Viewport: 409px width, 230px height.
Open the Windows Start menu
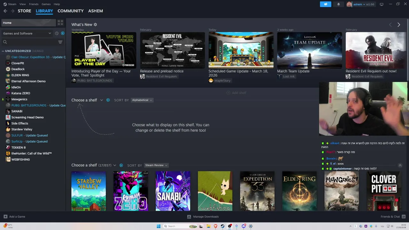pyautogui.click(x=158, y=226)
